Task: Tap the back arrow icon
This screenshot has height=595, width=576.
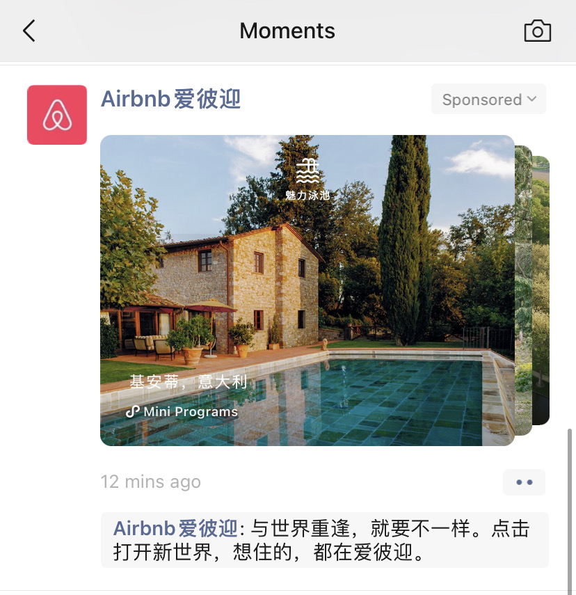Action: tap(29, 31)
